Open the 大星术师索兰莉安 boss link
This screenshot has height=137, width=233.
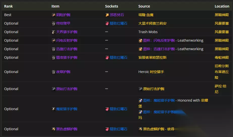tap(152, 24)
